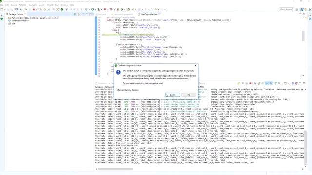
Task: Select the Spring perspective icon
Action: pos(306,9)
